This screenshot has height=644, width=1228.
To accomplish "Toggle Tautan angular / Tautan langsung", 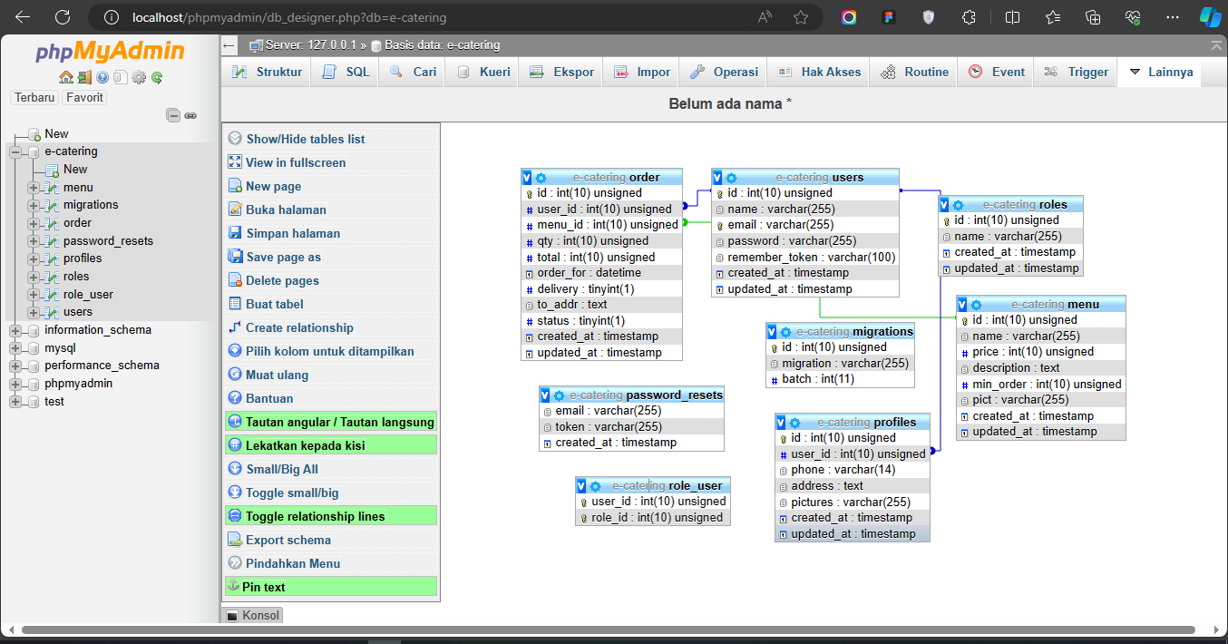I will tap(339, 422).
